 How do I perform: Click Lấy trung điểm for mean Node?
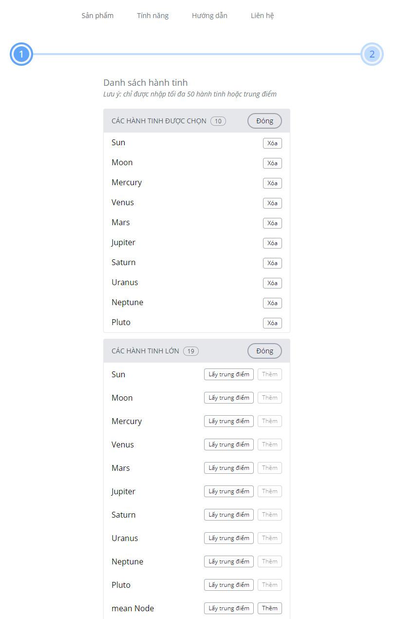click(228, 608)
